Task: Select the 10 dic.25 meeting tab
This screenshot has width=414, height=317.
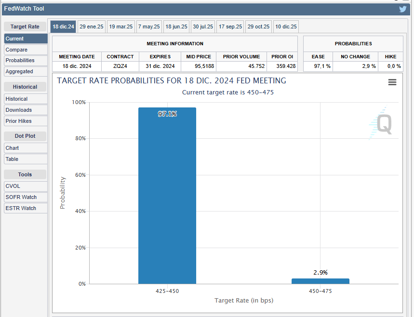Action: pyautogui.click(x=286, y=26)
